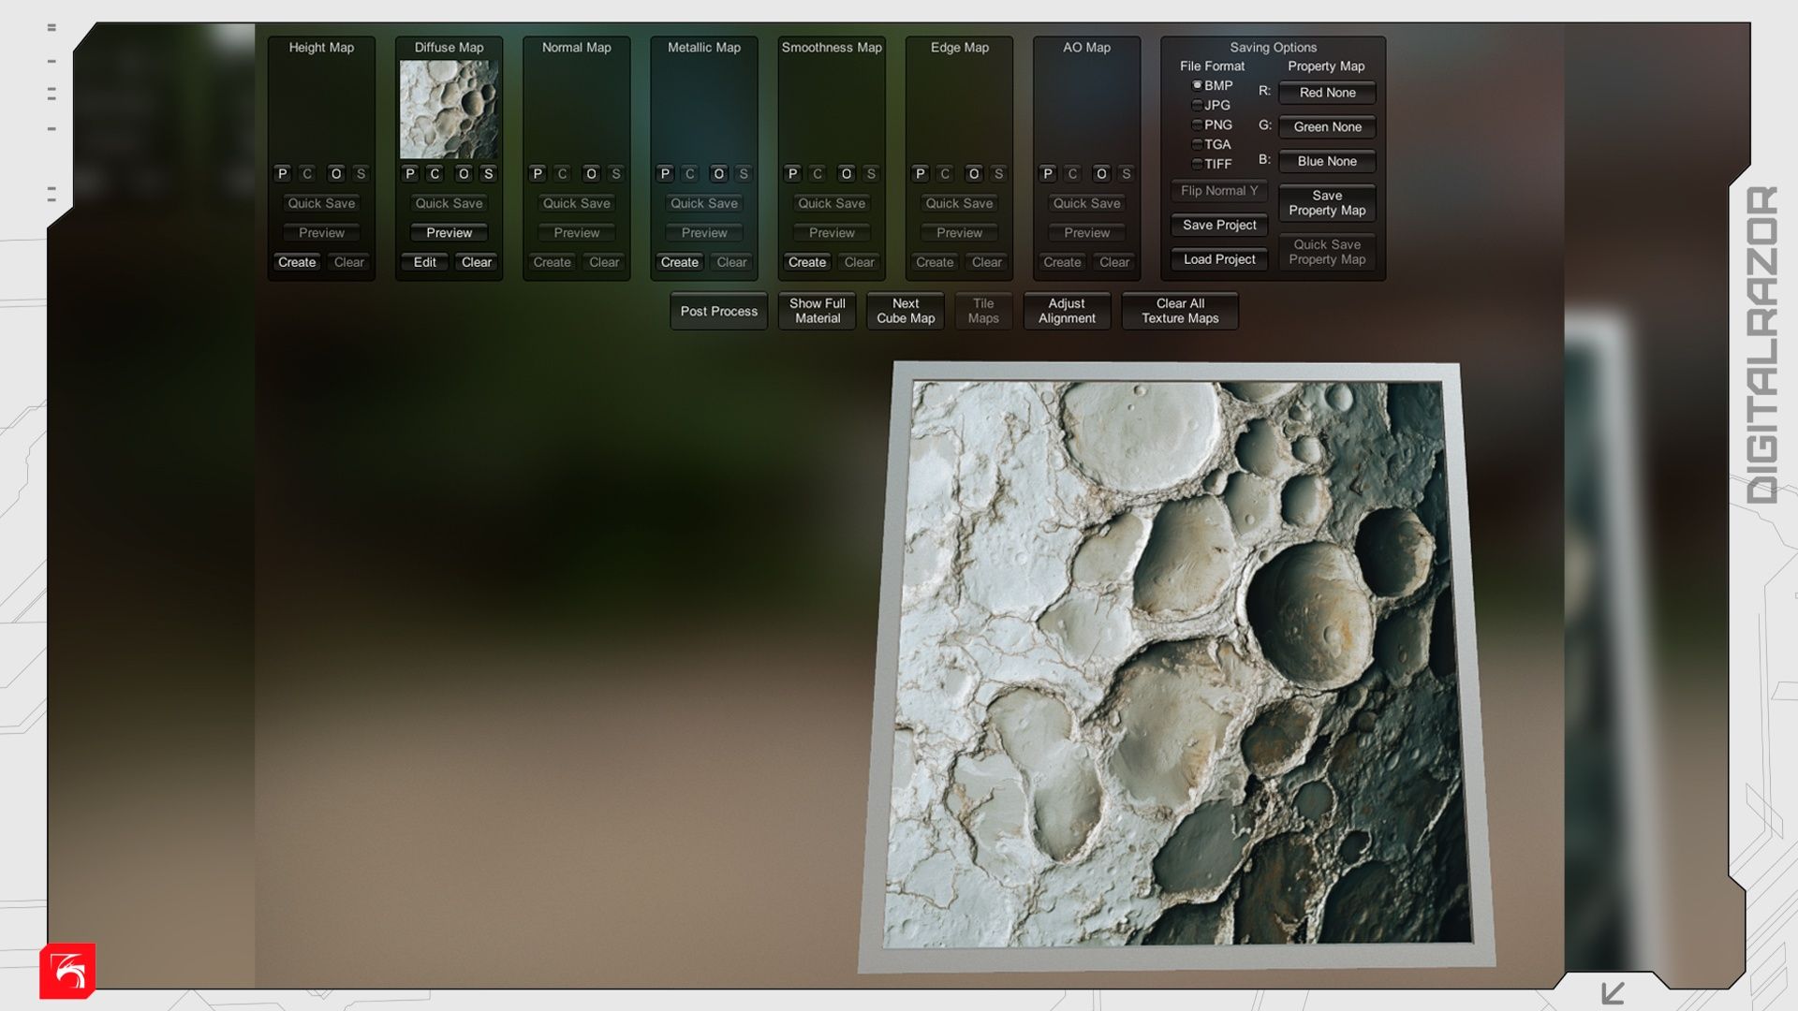
Task: Click the diagonal arrow icon at bottom right
Action: coord(1613,992)
